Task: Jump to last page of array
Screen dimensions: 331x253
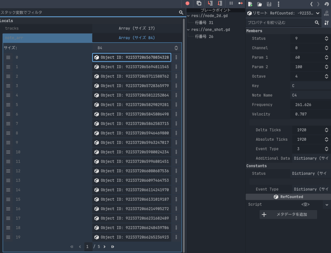Action: (112, 247)
